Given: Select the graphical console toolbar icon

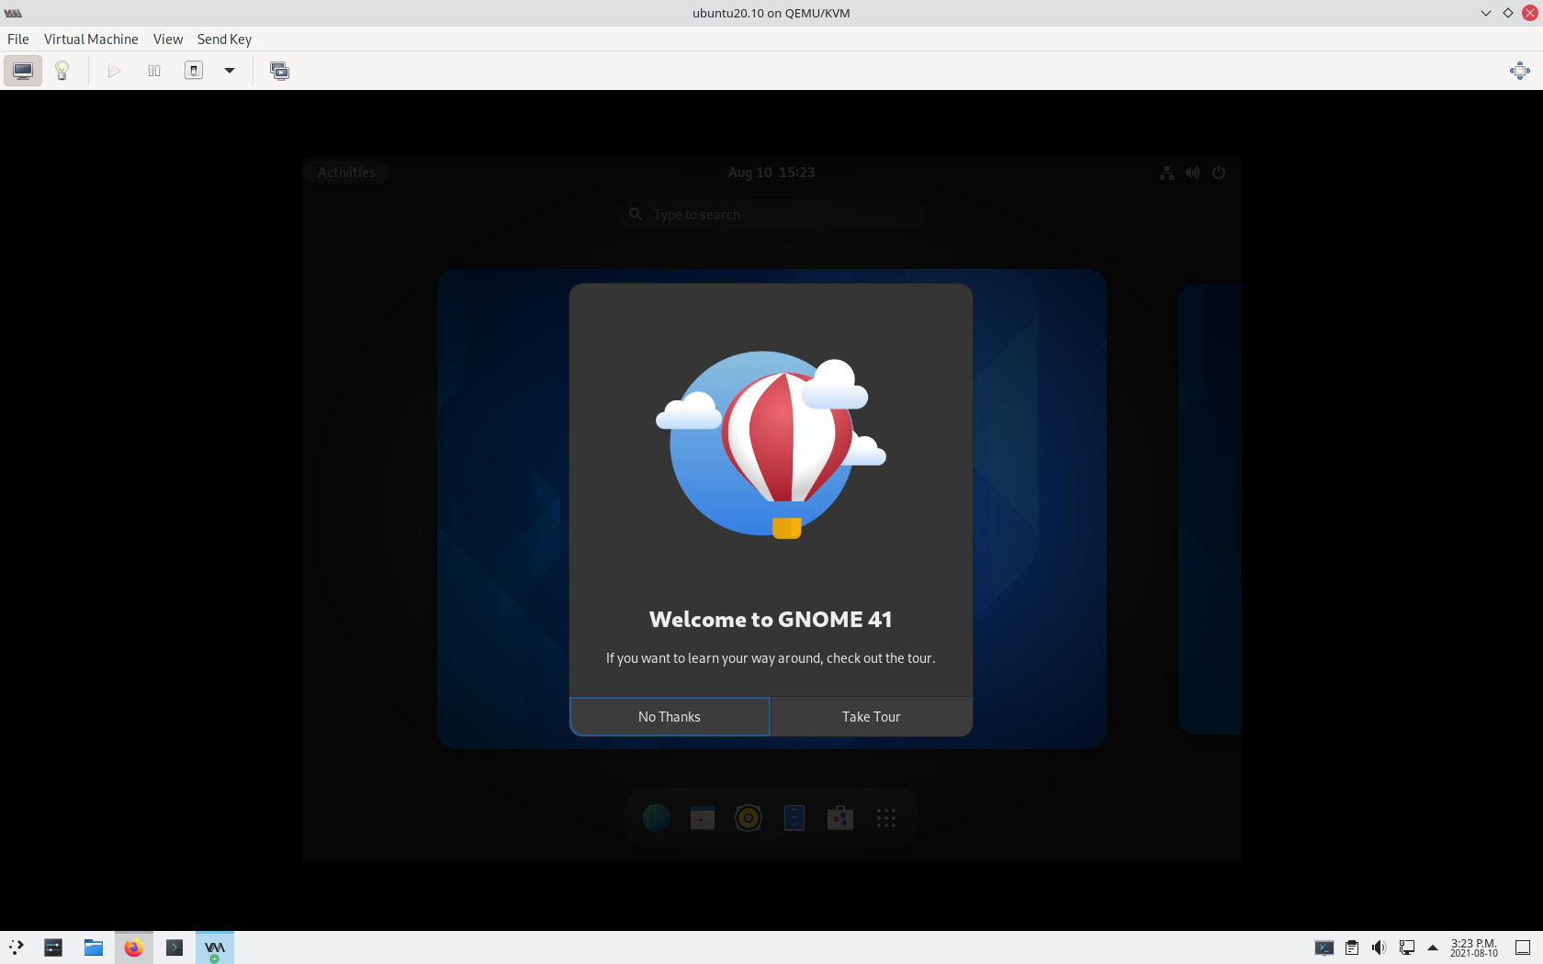Looking at the screenshot, I should (22, 70).
